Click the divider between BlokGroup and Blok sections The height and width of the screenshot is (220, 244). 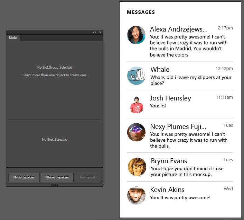pyautogui.click(x=55, y=120)
